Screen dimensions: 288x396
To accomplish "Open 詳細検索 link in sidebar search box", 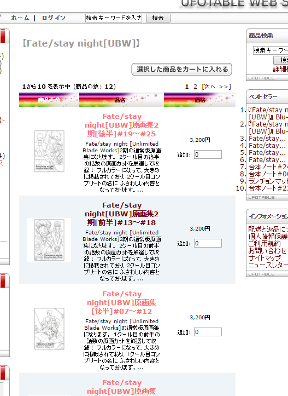I will coord(280,68).
